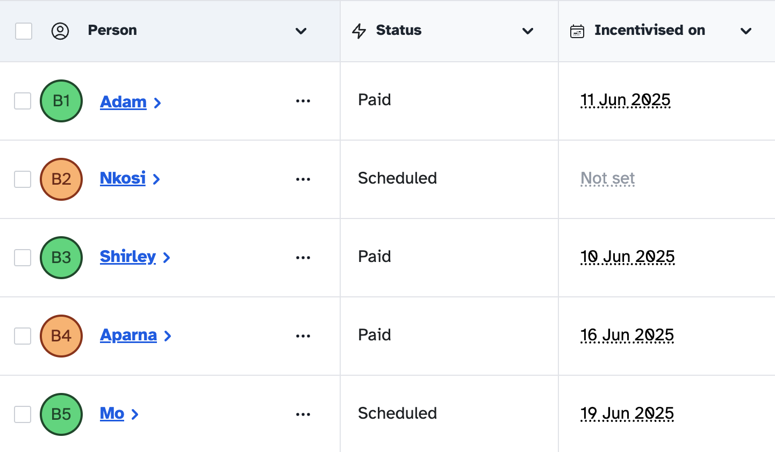Edit Aparna's date 16 Jun 2025
Screen dimensions: 775x452
[x=627, y=335]
